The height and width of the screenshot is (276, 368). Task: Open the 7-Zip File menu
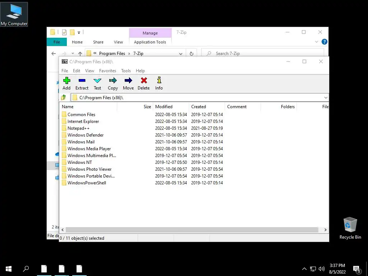65,71
